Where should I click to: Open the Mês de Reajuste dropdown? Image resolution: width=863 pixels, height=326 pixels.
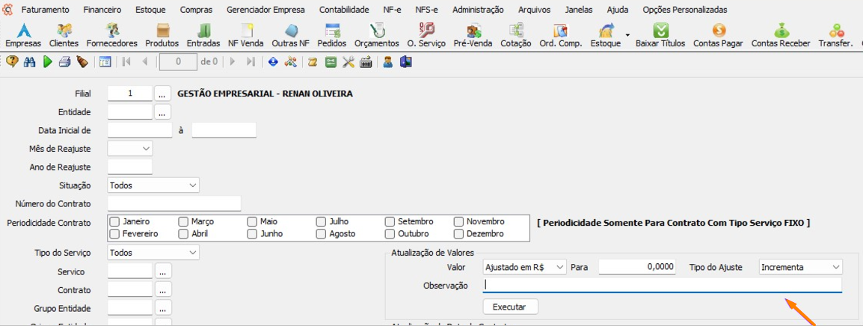(130, 149)
